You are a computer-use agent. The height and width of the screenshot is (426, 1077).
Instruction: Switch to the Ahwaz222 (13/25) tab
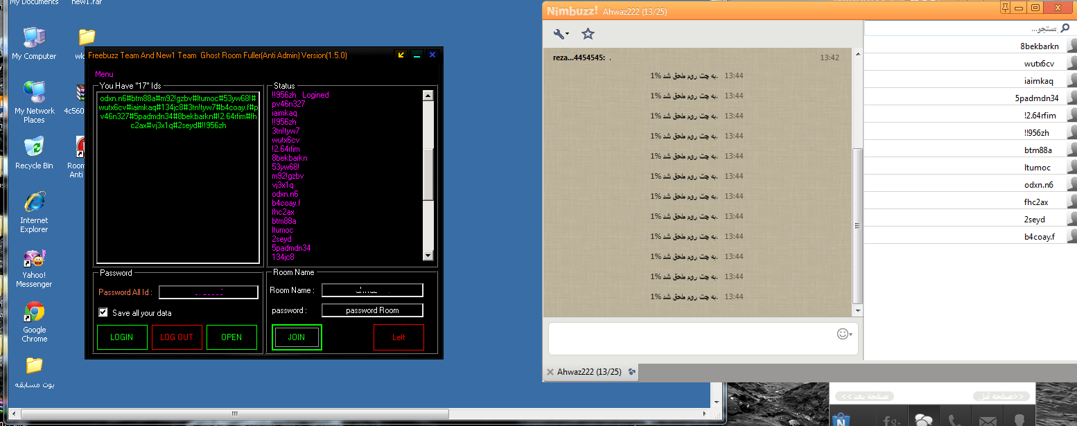tap(589, 372)
